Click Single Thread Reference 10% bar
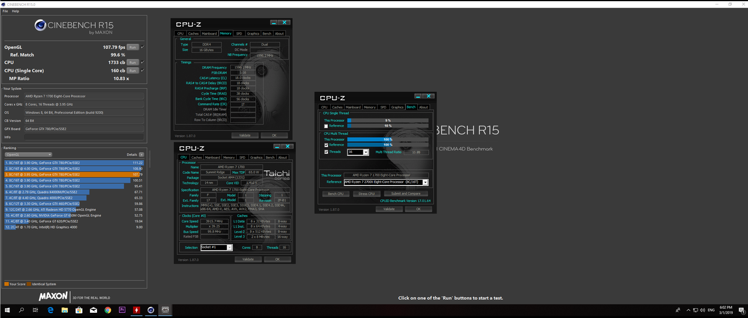This screenshot has width=748, height=318. point(387,126)
